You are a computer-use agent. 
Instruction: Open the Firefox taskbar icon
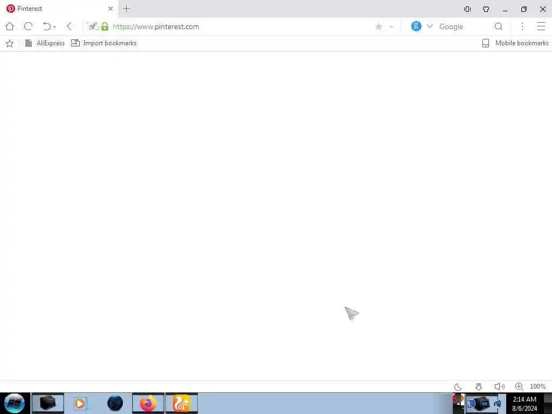click(148, 403)
